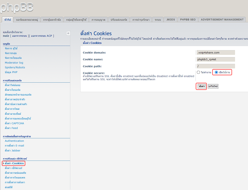The height and width of the screenshot is (190, 248).
Task: Select the 'ไม่ทำงาน' Cookie secure radio button
Action: pyautogui.click(x=198, y=72)
